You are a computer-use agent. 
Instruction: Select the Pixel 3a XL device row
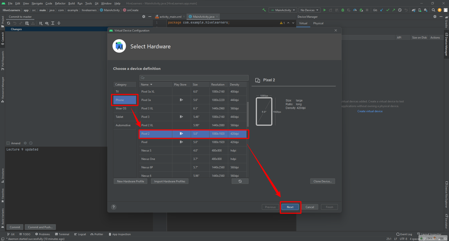(193, 92)
